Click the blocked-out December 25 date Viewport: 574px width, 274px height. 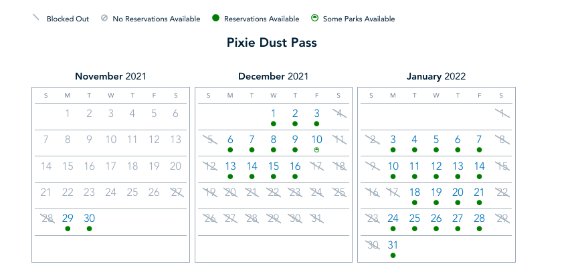[x=339, y=192]
